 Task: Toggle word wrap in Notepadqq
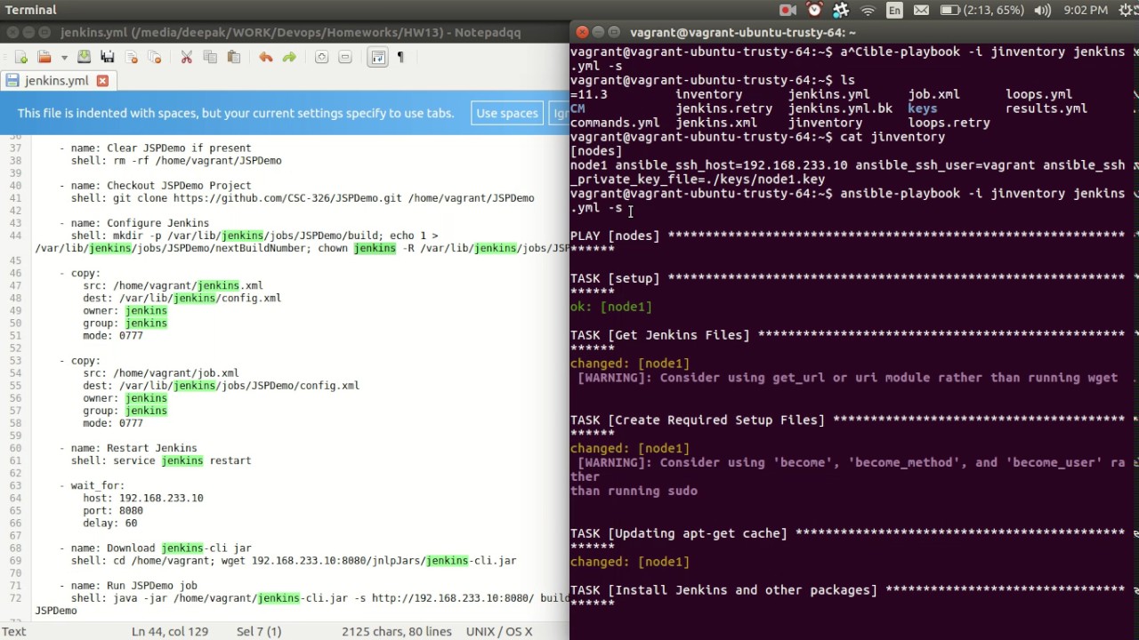[x=377, y=57]
